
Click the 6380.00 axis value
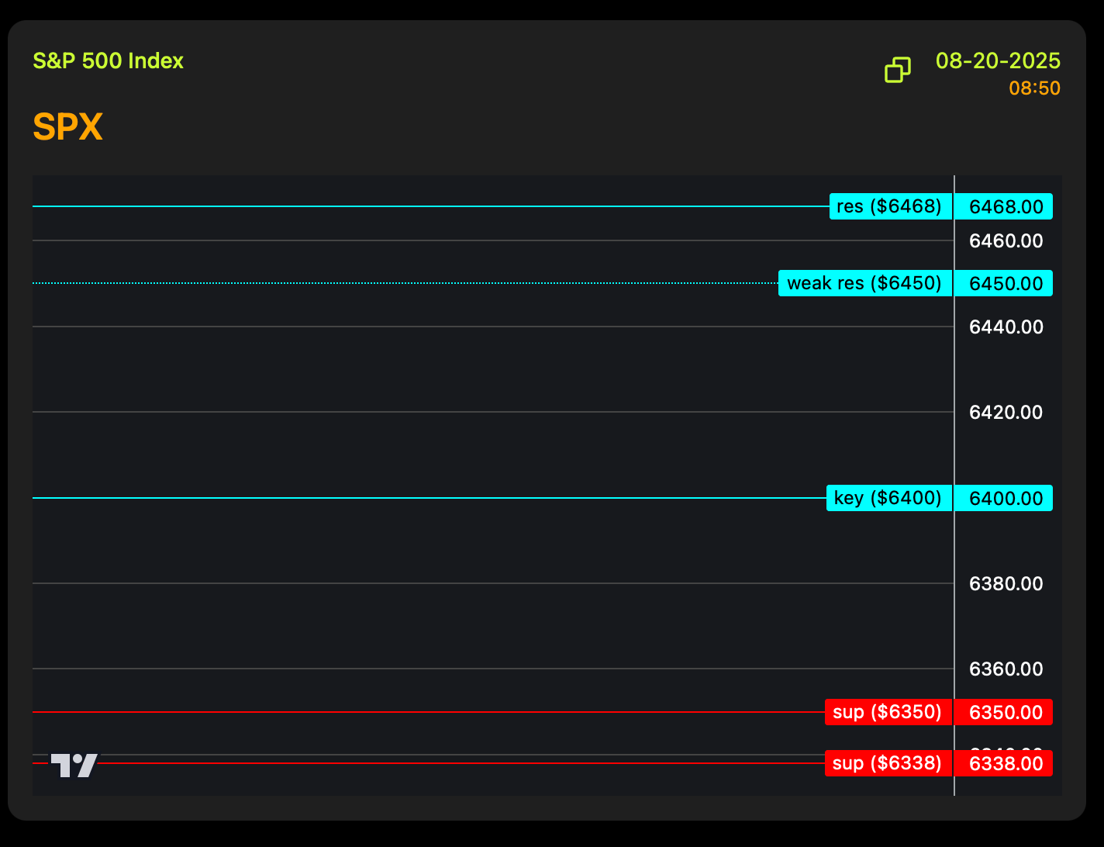[x=1006, y=583]
